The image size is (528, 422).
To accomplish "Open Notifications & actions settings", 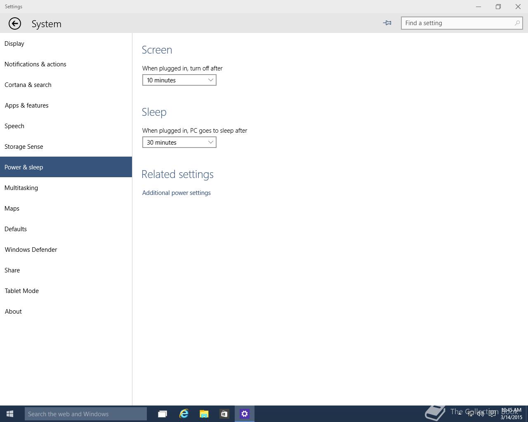I will coord(66,64).
